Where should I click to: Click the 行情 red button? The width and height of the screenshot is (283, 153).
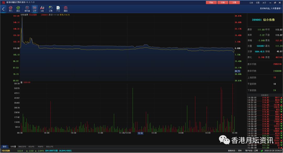pyautogui.click(x=223, y=3)
